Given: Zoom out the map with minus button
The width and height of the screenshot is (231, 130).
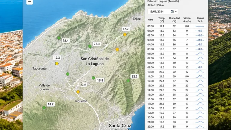Looking at the screenshot, I should click(29, 2).
